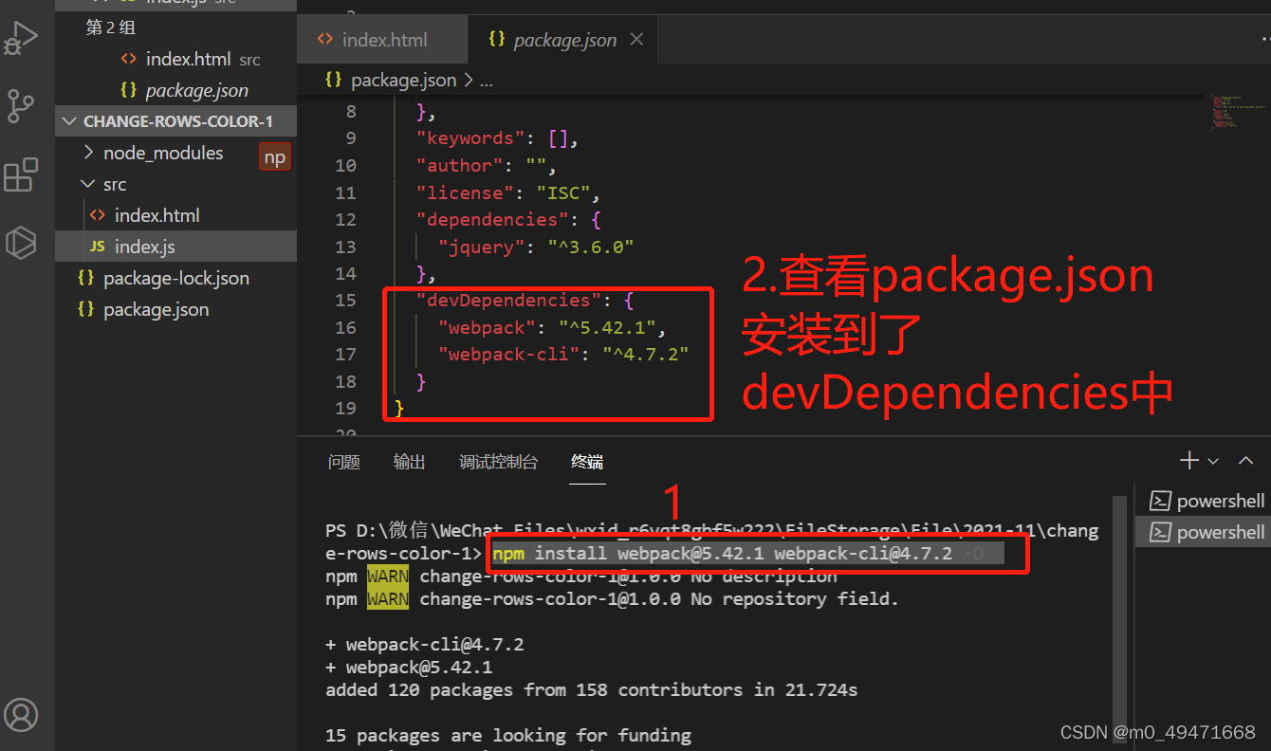Collapse the CHANGE-ROWS-COLOR-1 folder section
Image resolution: width=1271 pixels, height=751 pixels.
[x=68, y=120]
